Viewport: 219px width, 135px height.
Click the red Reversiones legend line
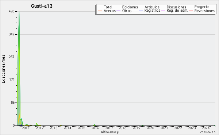point(191,11)
